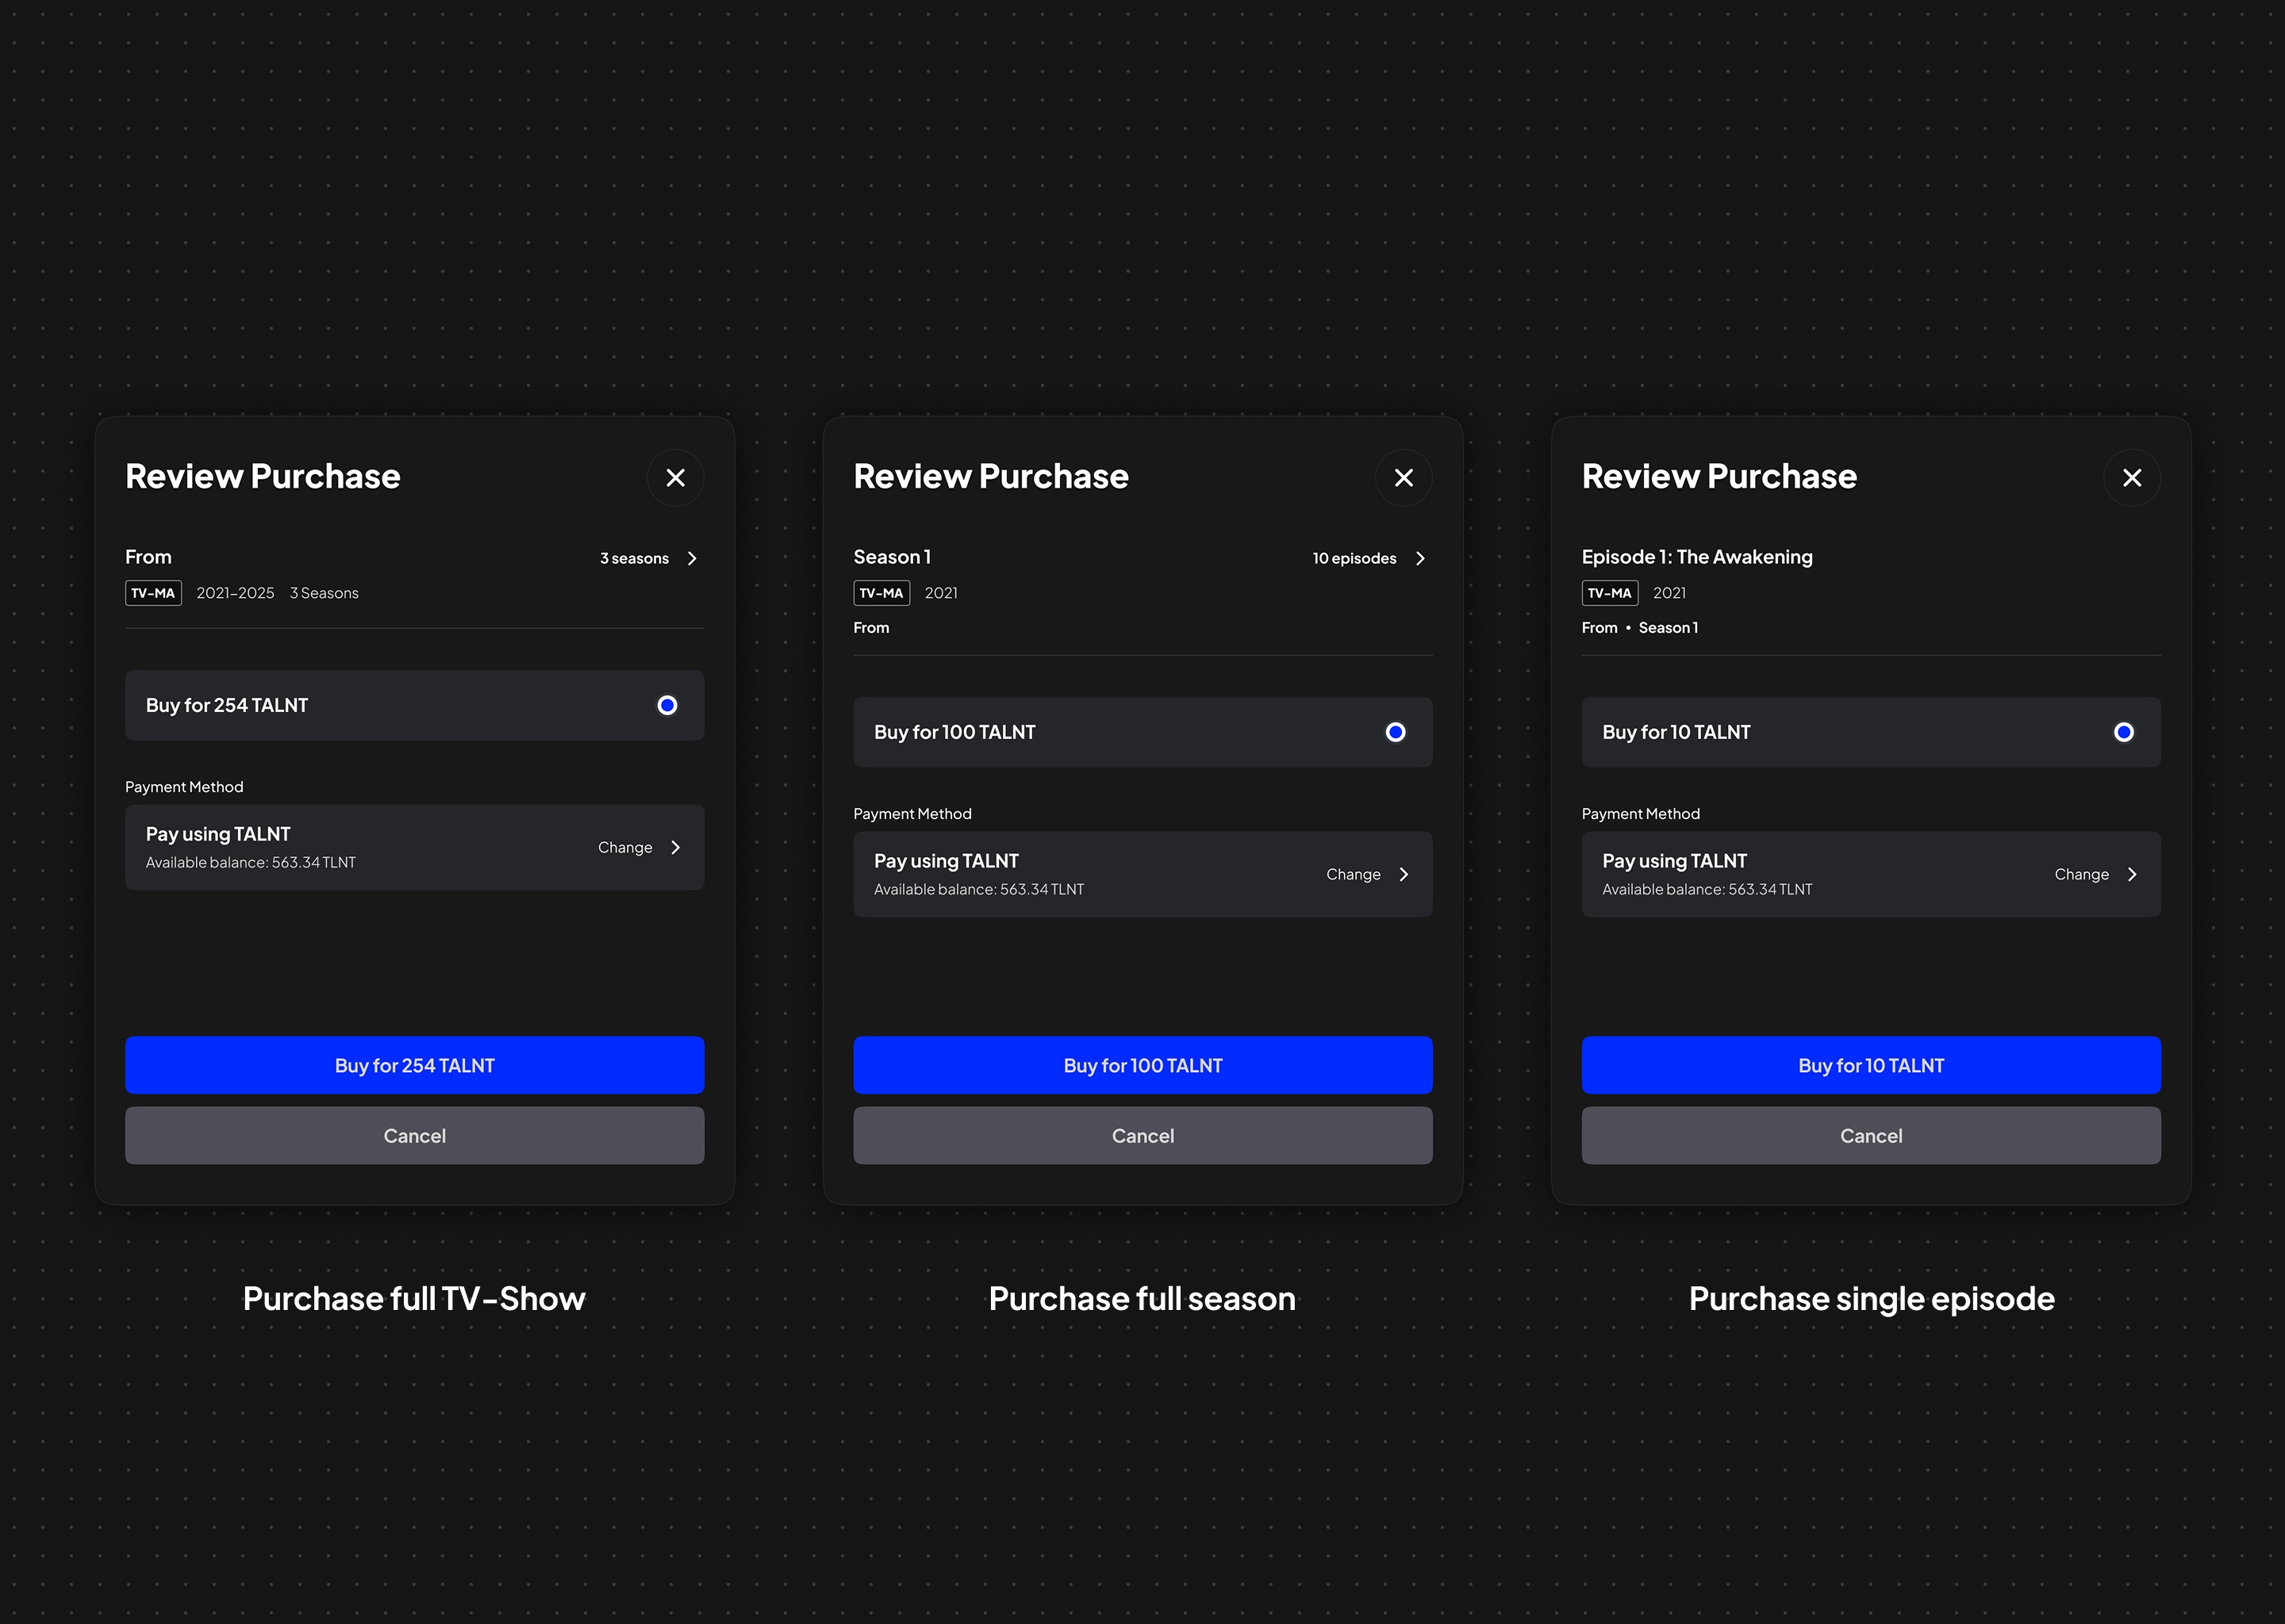Select the Buy for 254 TALNT radio

tap(667, 705)
